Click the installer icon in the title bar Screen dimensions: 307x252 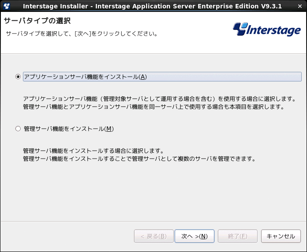click(7, 6)
